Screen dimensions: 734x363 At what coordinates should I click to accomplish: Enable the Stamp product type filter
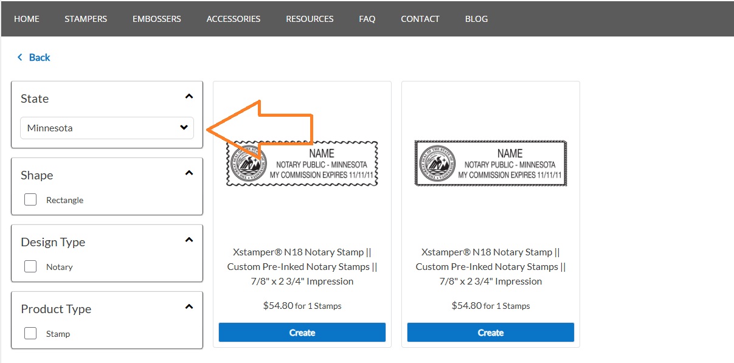tap(30, 333)
